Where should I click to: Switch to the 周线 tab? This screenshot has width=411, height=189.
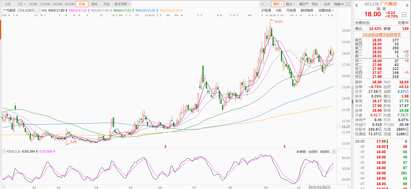[94, 4]
